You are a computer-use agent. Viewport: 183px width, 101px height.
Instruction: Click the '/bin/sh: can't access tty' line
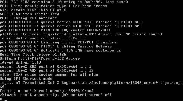coord(56,95)
